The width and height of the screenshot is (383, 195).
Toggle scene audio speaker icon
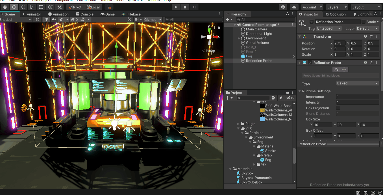click(x=54, y=19)
